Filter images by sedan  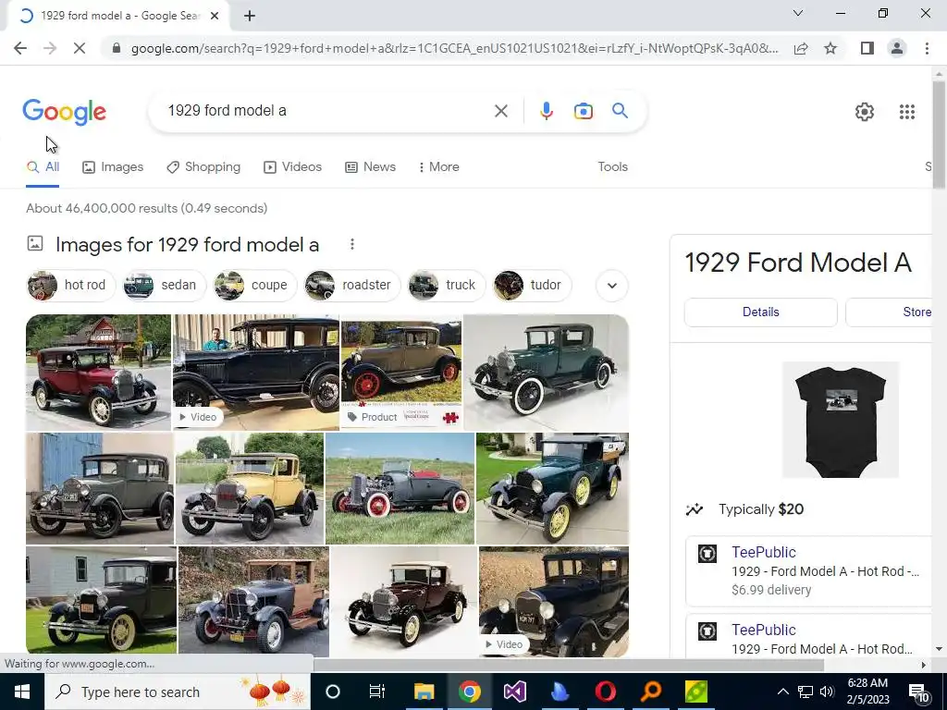(165, 285)
